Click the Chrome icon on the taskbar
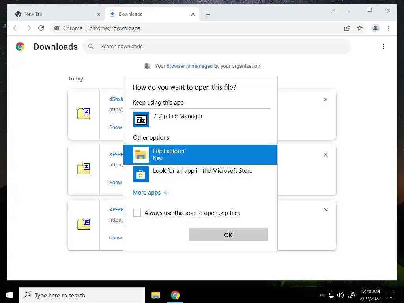 click(x=175, y=295)
